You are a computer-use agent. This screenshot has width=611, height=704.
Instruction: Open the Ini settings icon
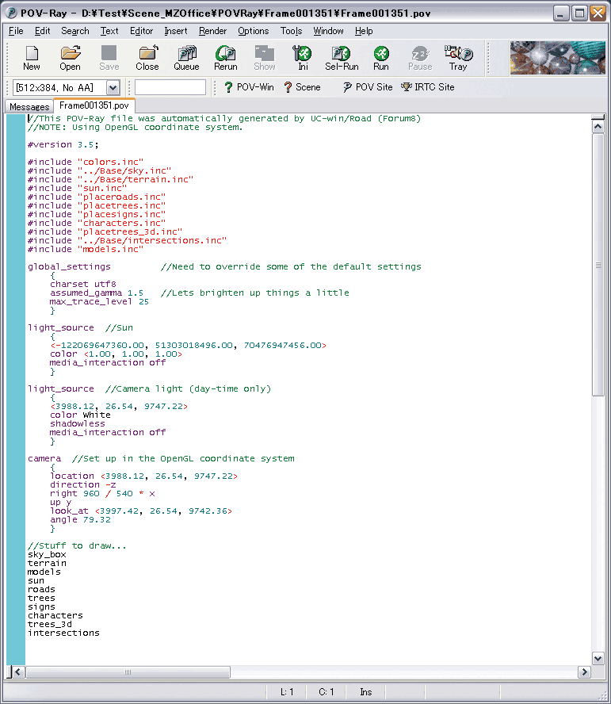point(303,58)
